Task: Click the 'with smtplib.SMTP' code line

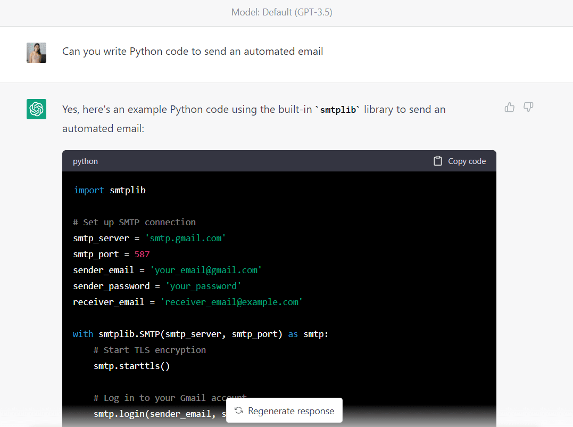Action: 201,334
